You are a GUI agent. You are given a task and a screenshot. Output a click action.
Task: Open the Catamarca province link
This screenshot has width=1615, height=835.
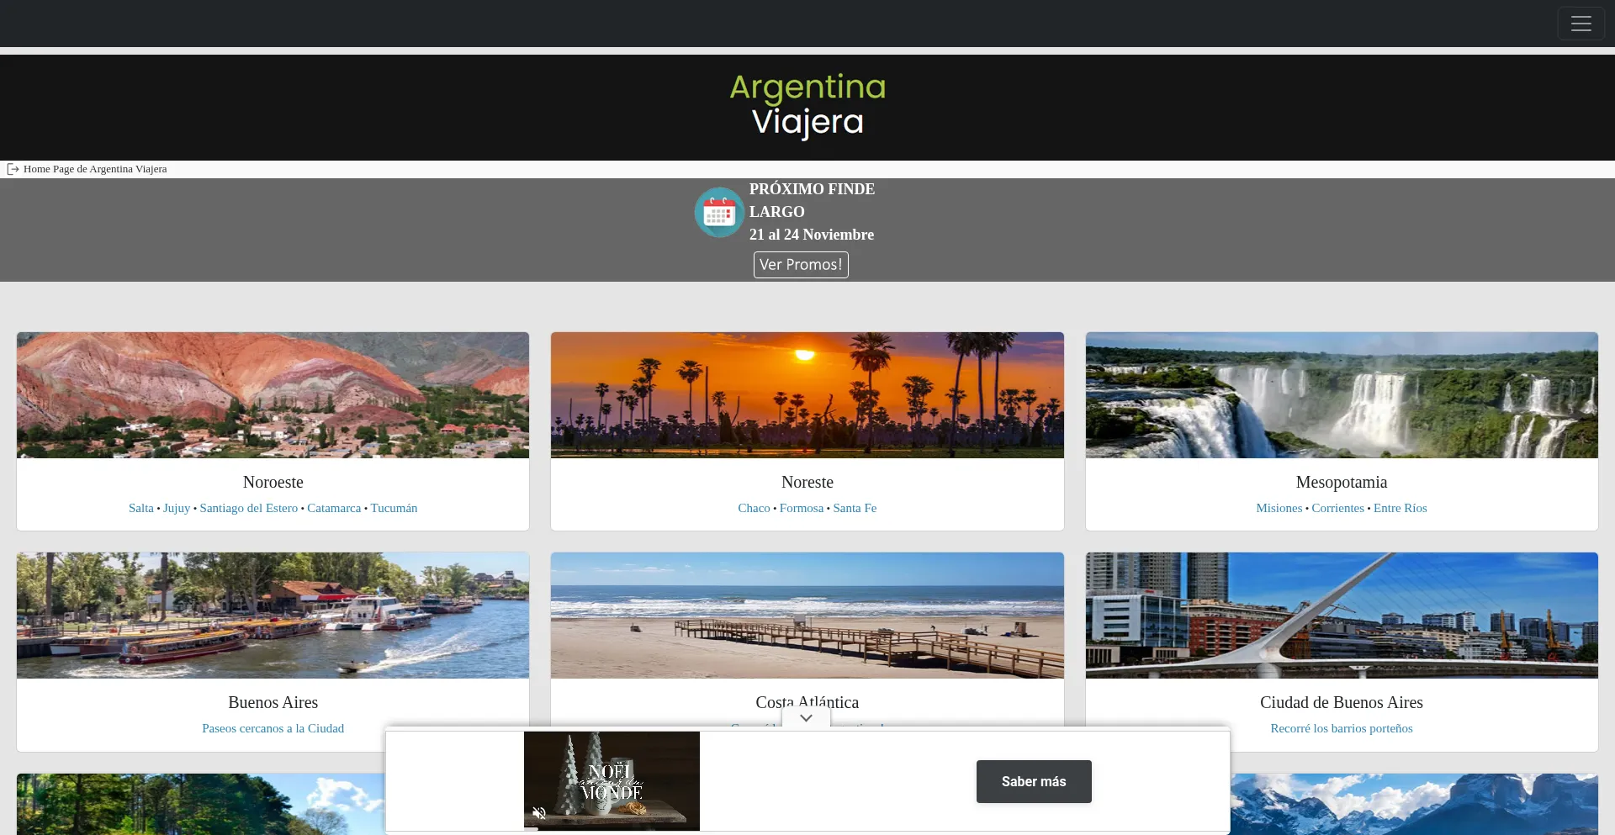point(334,508)
